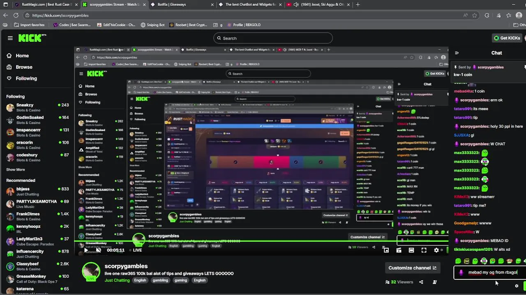Open the read aloud icon in address bar
Image resolution: width=526 pixels, height=295 pixels.
pyautogui.click(x=465, y=15)
